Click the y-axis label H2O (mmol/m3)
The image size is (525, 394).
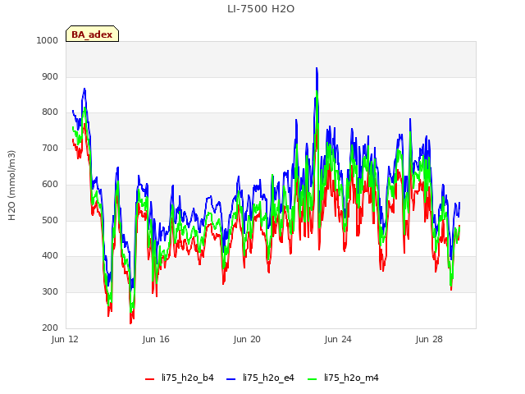click(x=11, y=186)
